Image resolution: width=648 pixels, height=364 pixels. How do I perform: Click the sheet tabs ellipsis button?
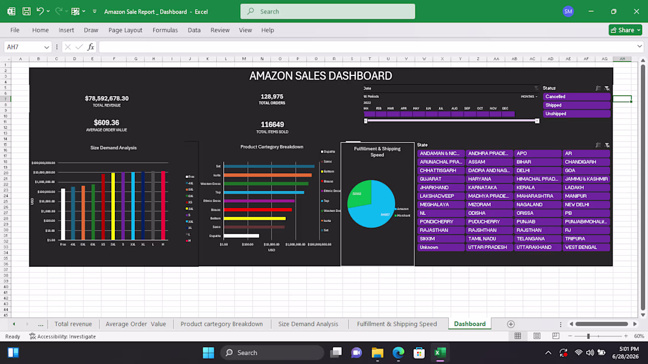pyautogui.click(x=41, y=325)
